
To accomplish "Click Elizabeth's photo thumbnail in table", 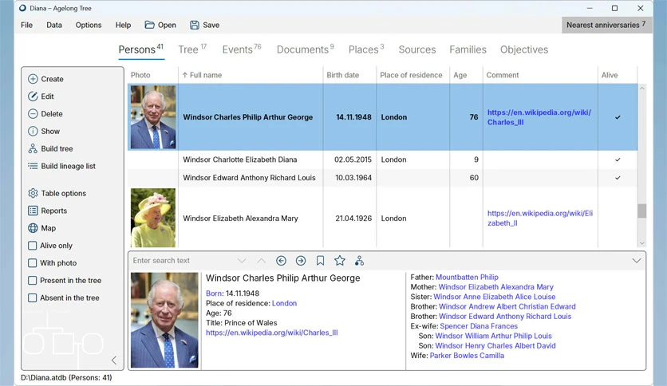I will pyautogui.click(x=153, y=218).
